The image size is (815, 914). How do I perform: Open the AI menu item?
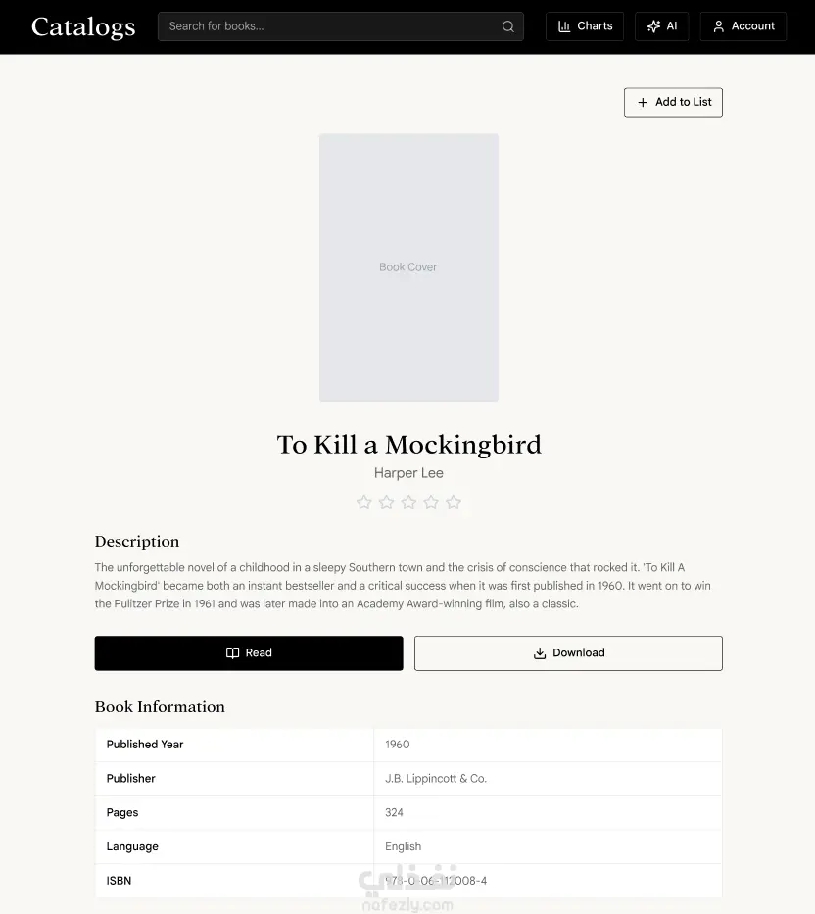(x=661, y=26)
